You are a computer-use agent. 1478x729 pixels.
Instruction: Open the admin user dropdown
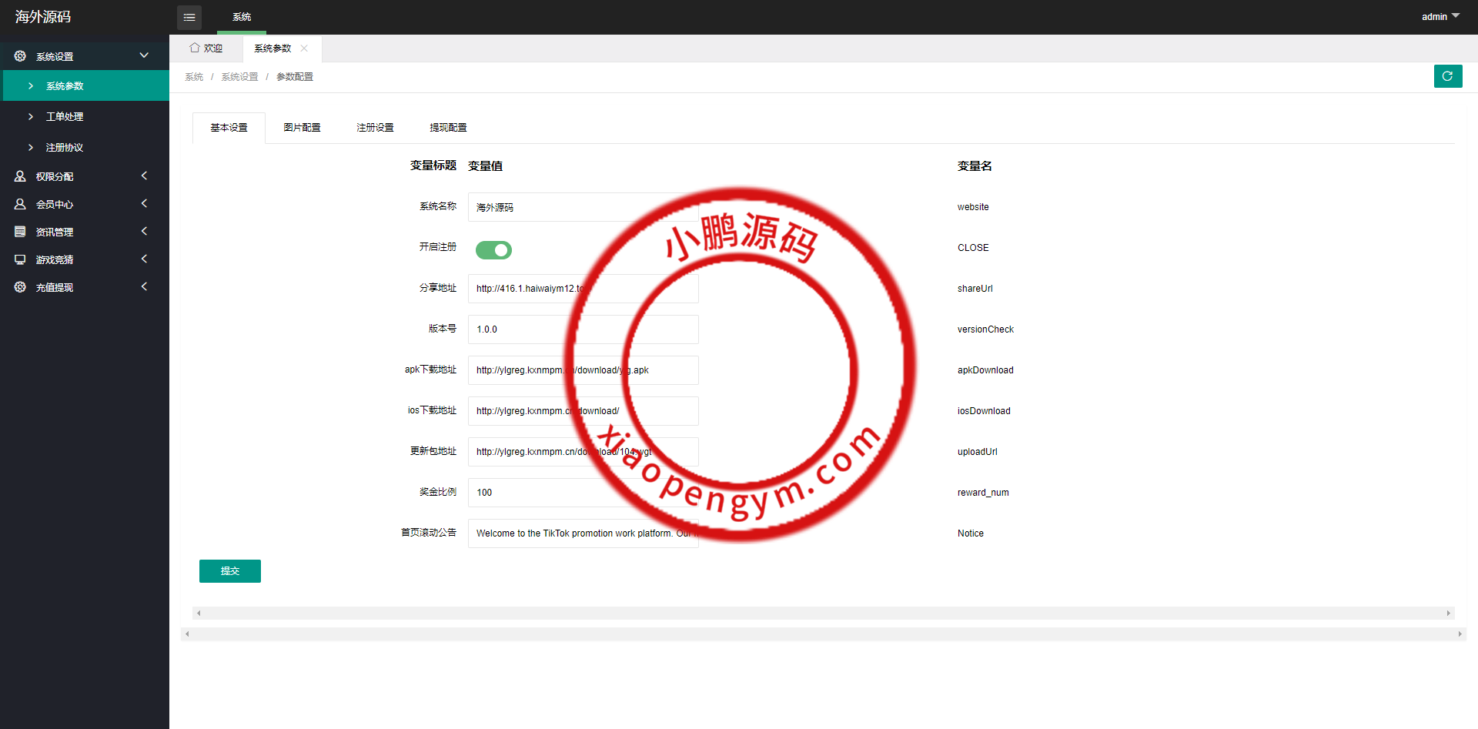[1440, 16]
